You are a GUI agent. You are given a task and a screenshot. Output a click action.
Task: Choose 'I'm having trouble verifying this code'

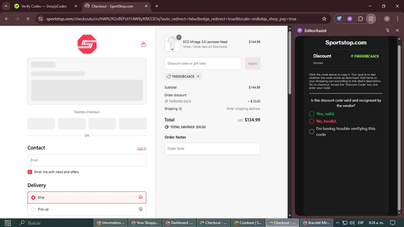[x=312, y=131]
